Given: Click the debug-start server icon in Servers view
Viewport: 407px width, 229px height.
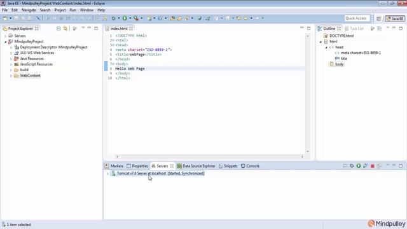Looking at the screenshot, I should coord(352,165).
